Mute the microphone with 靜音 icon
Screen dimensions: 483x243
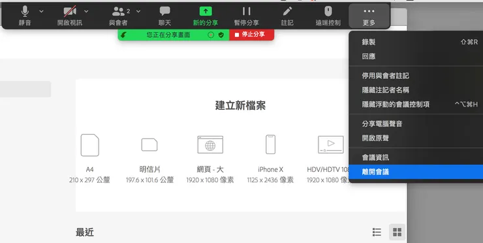25,16
